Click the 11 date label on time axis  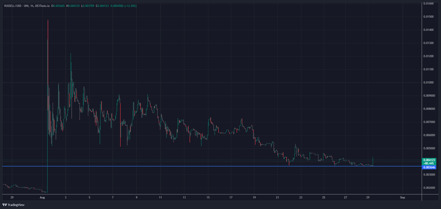coord(160,197)
